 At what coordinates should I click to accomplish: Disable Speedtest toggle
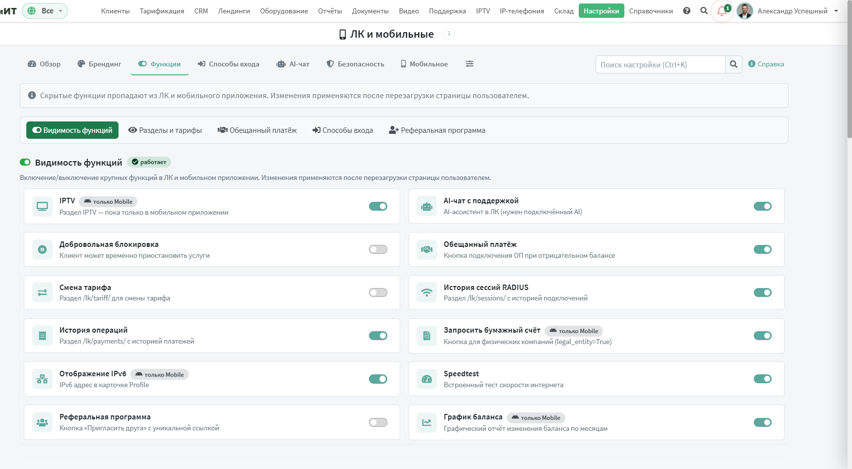762,379
